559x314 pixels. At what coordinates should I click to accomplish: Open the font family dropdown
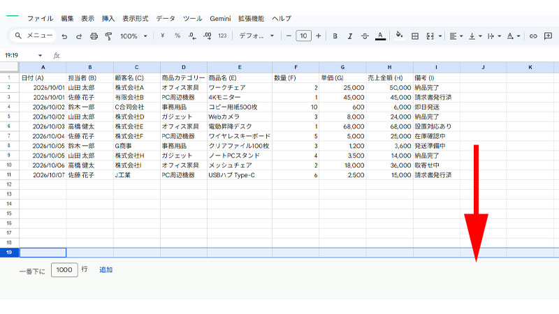click(256, 36)
